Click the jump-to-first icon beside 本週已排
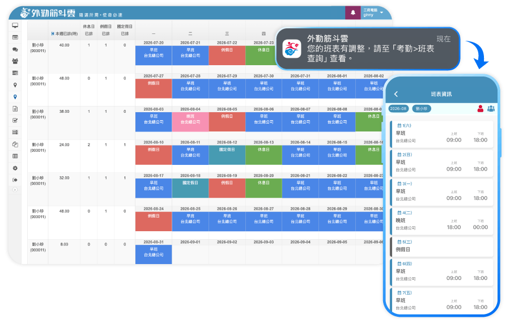The height and width of the screenshot is (323, 510). 53,33
